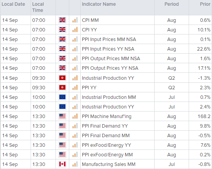Select PPI Output Prices YY NSA indicator

click(110, 68)
